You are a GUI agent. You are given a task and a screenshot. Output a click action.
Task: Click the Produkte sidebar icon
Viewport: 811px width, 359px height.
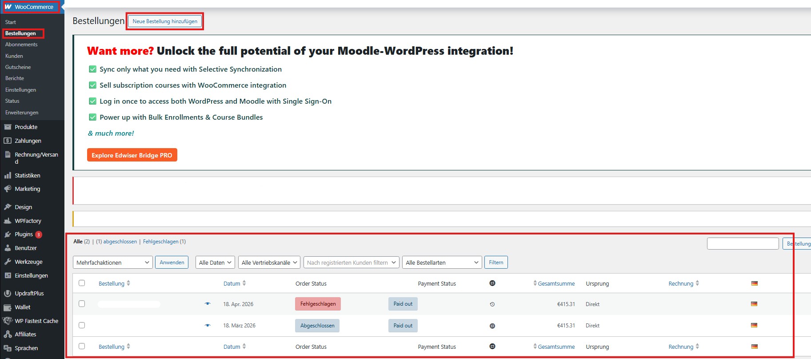click(8, 127)
